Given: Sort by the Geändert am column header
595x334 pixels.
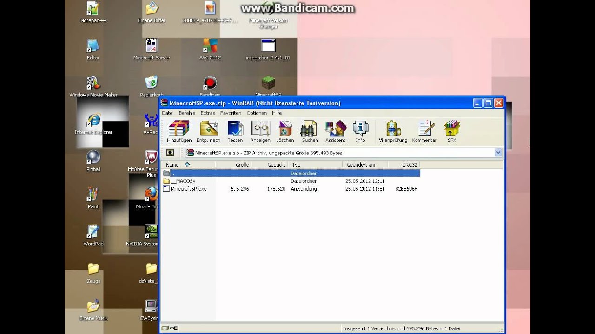Looking at the screenshot, I should point(365,165).
